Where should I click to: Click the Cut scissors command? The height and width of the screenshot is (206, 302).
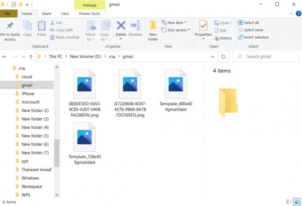point(56,23)
